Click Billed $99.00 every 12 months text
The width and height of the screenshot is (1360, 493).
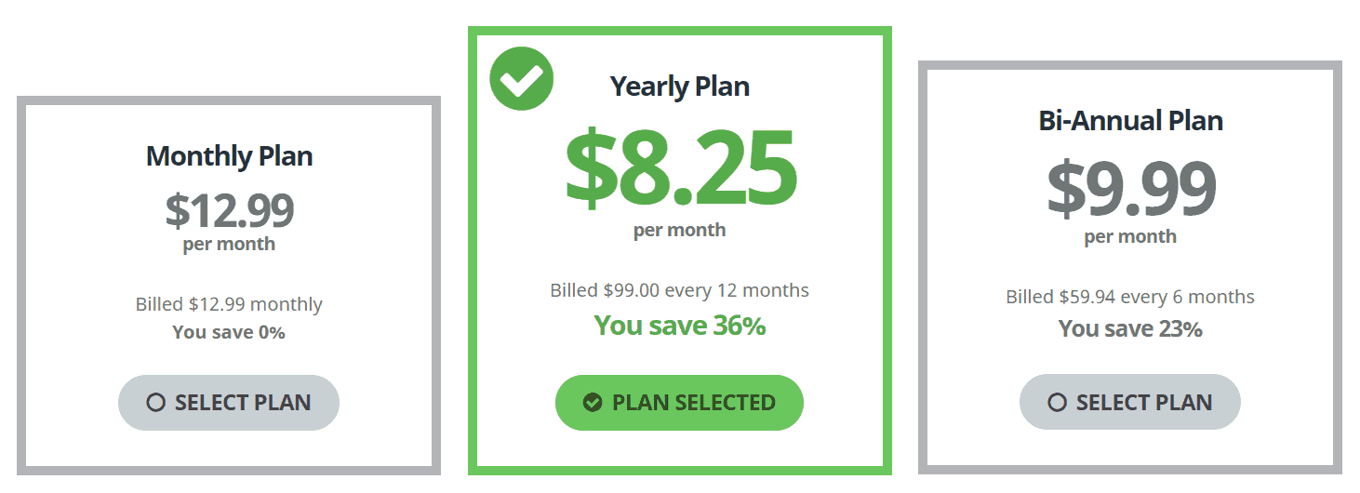click(x=680, y=290)
